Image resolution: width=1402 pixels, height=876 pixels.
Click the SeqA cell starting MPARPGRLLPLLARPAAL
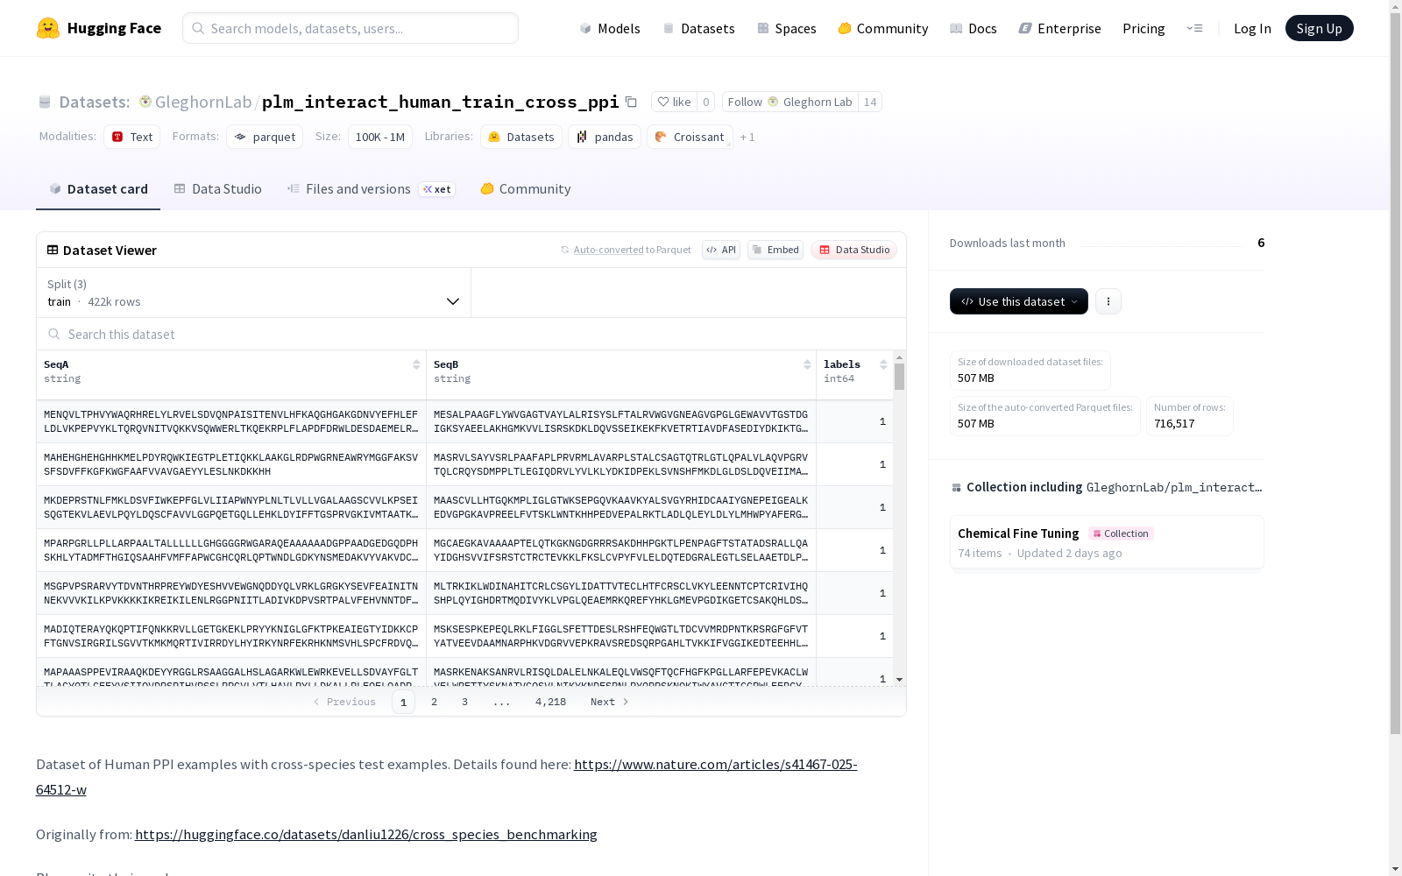[231, 550]
